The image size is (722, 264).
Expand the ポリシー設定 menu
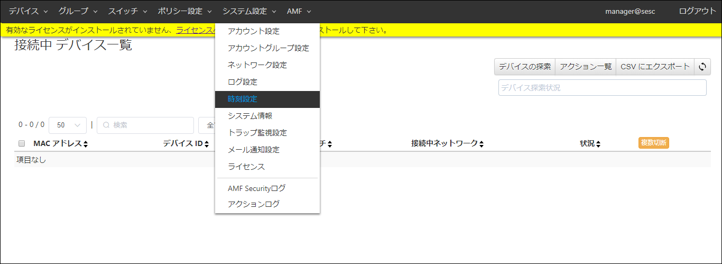click(184, 11)
